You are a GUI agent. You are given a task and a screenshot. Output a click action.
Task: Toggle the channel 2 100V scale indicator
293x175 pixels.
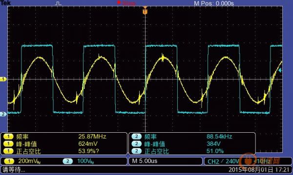coord(79,161)
